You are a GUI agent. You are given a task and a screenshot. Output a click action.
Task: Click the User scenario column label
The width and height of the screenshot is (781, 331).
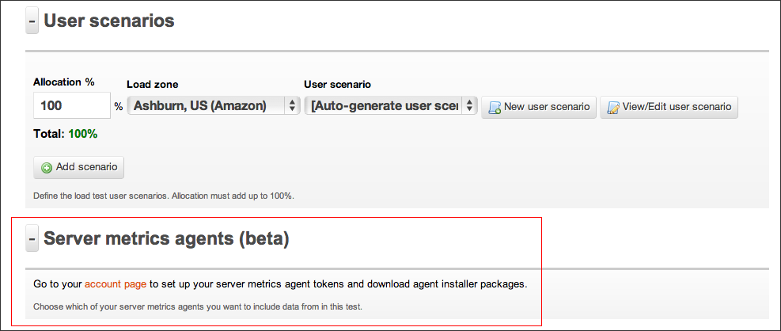click(337, 84)
